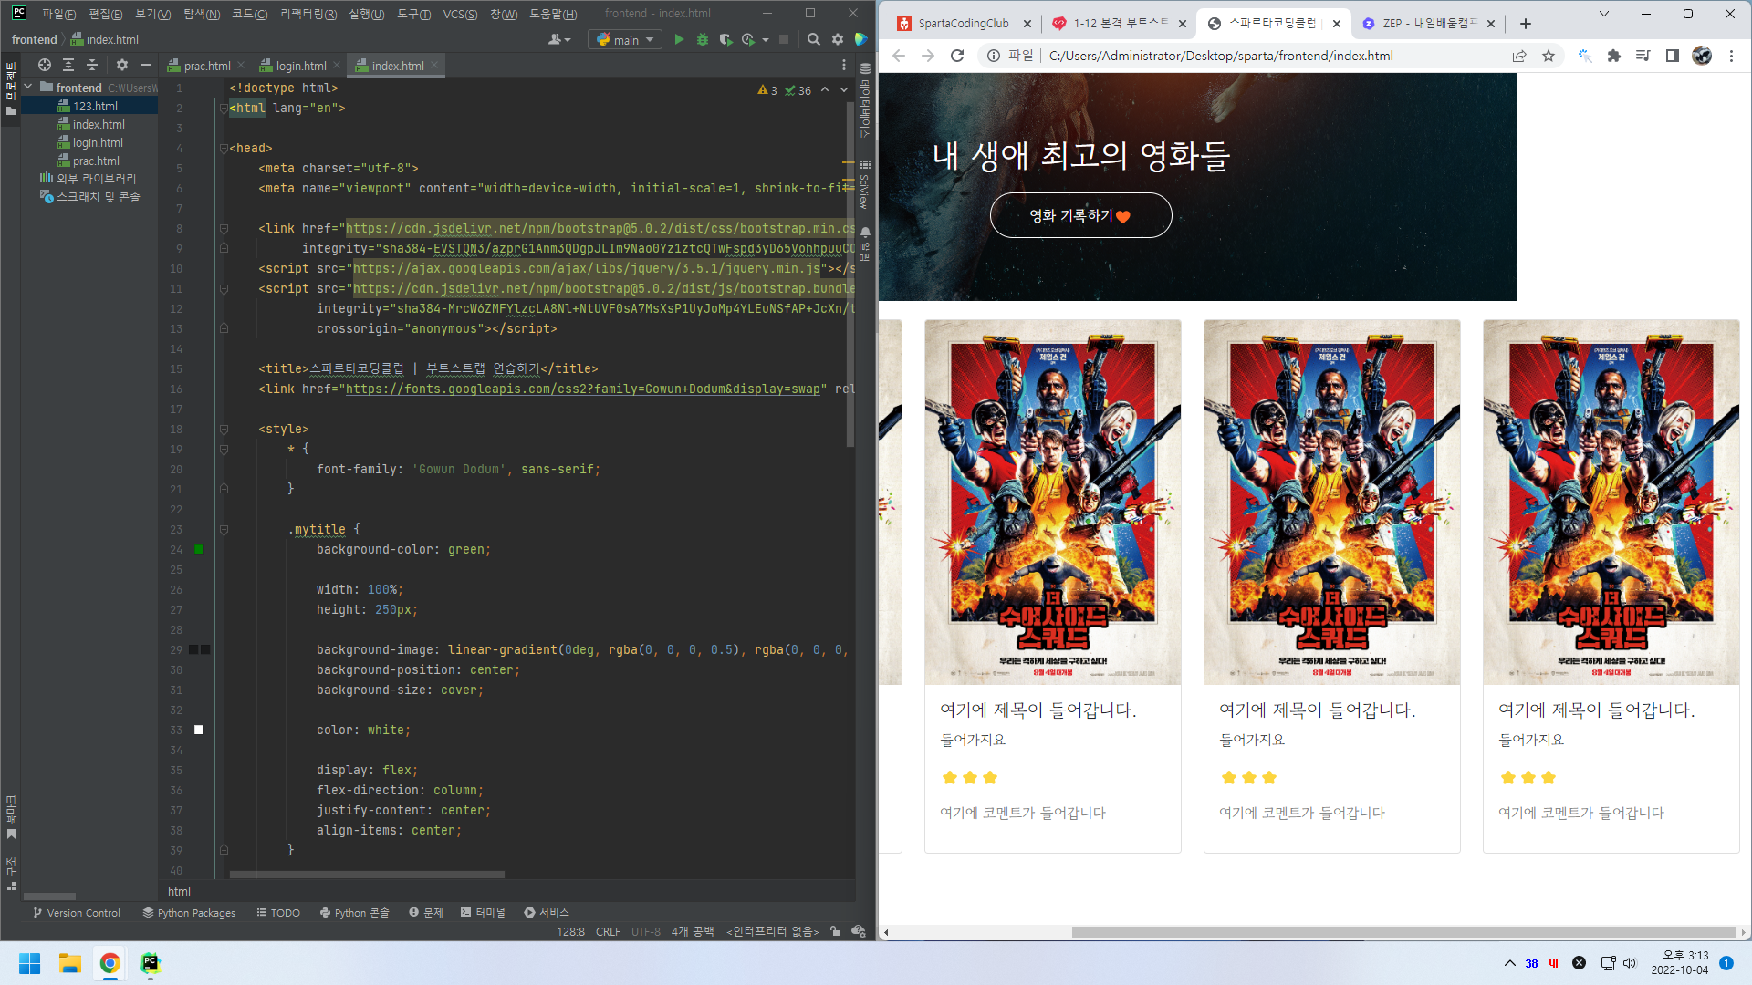This screenshot has width=1752, height=985.
Task: Toggle read-only lock icon in status bar
Action: [x=836, y=931]
